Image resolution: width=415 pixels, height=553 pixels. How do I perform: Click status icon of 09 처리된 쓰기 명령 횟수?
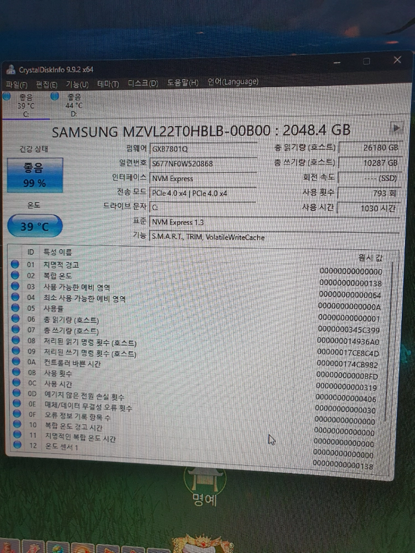tap(16, 350)
